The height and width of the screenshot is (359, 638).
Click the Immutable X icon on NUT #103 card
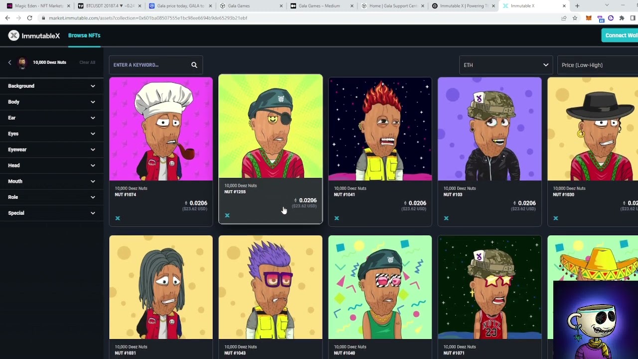click(447, 218)
